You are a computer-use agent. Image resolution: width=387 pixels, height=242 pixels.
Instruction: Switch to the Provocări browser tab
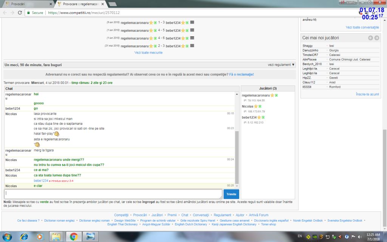pyautogui.click(x=26, y=4)
